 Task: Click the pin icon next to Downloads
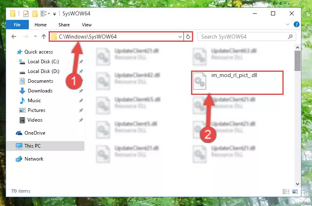pyautogui.click(x=81, y=91)
